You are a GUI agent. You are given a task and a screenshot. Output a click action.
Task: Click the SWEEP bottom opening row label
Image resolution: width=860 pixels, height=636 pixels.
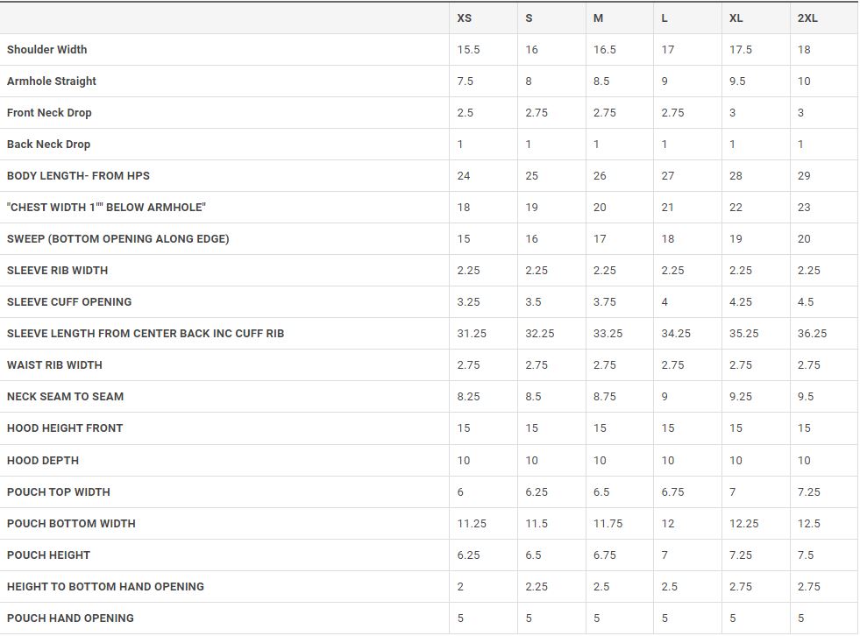118,239
